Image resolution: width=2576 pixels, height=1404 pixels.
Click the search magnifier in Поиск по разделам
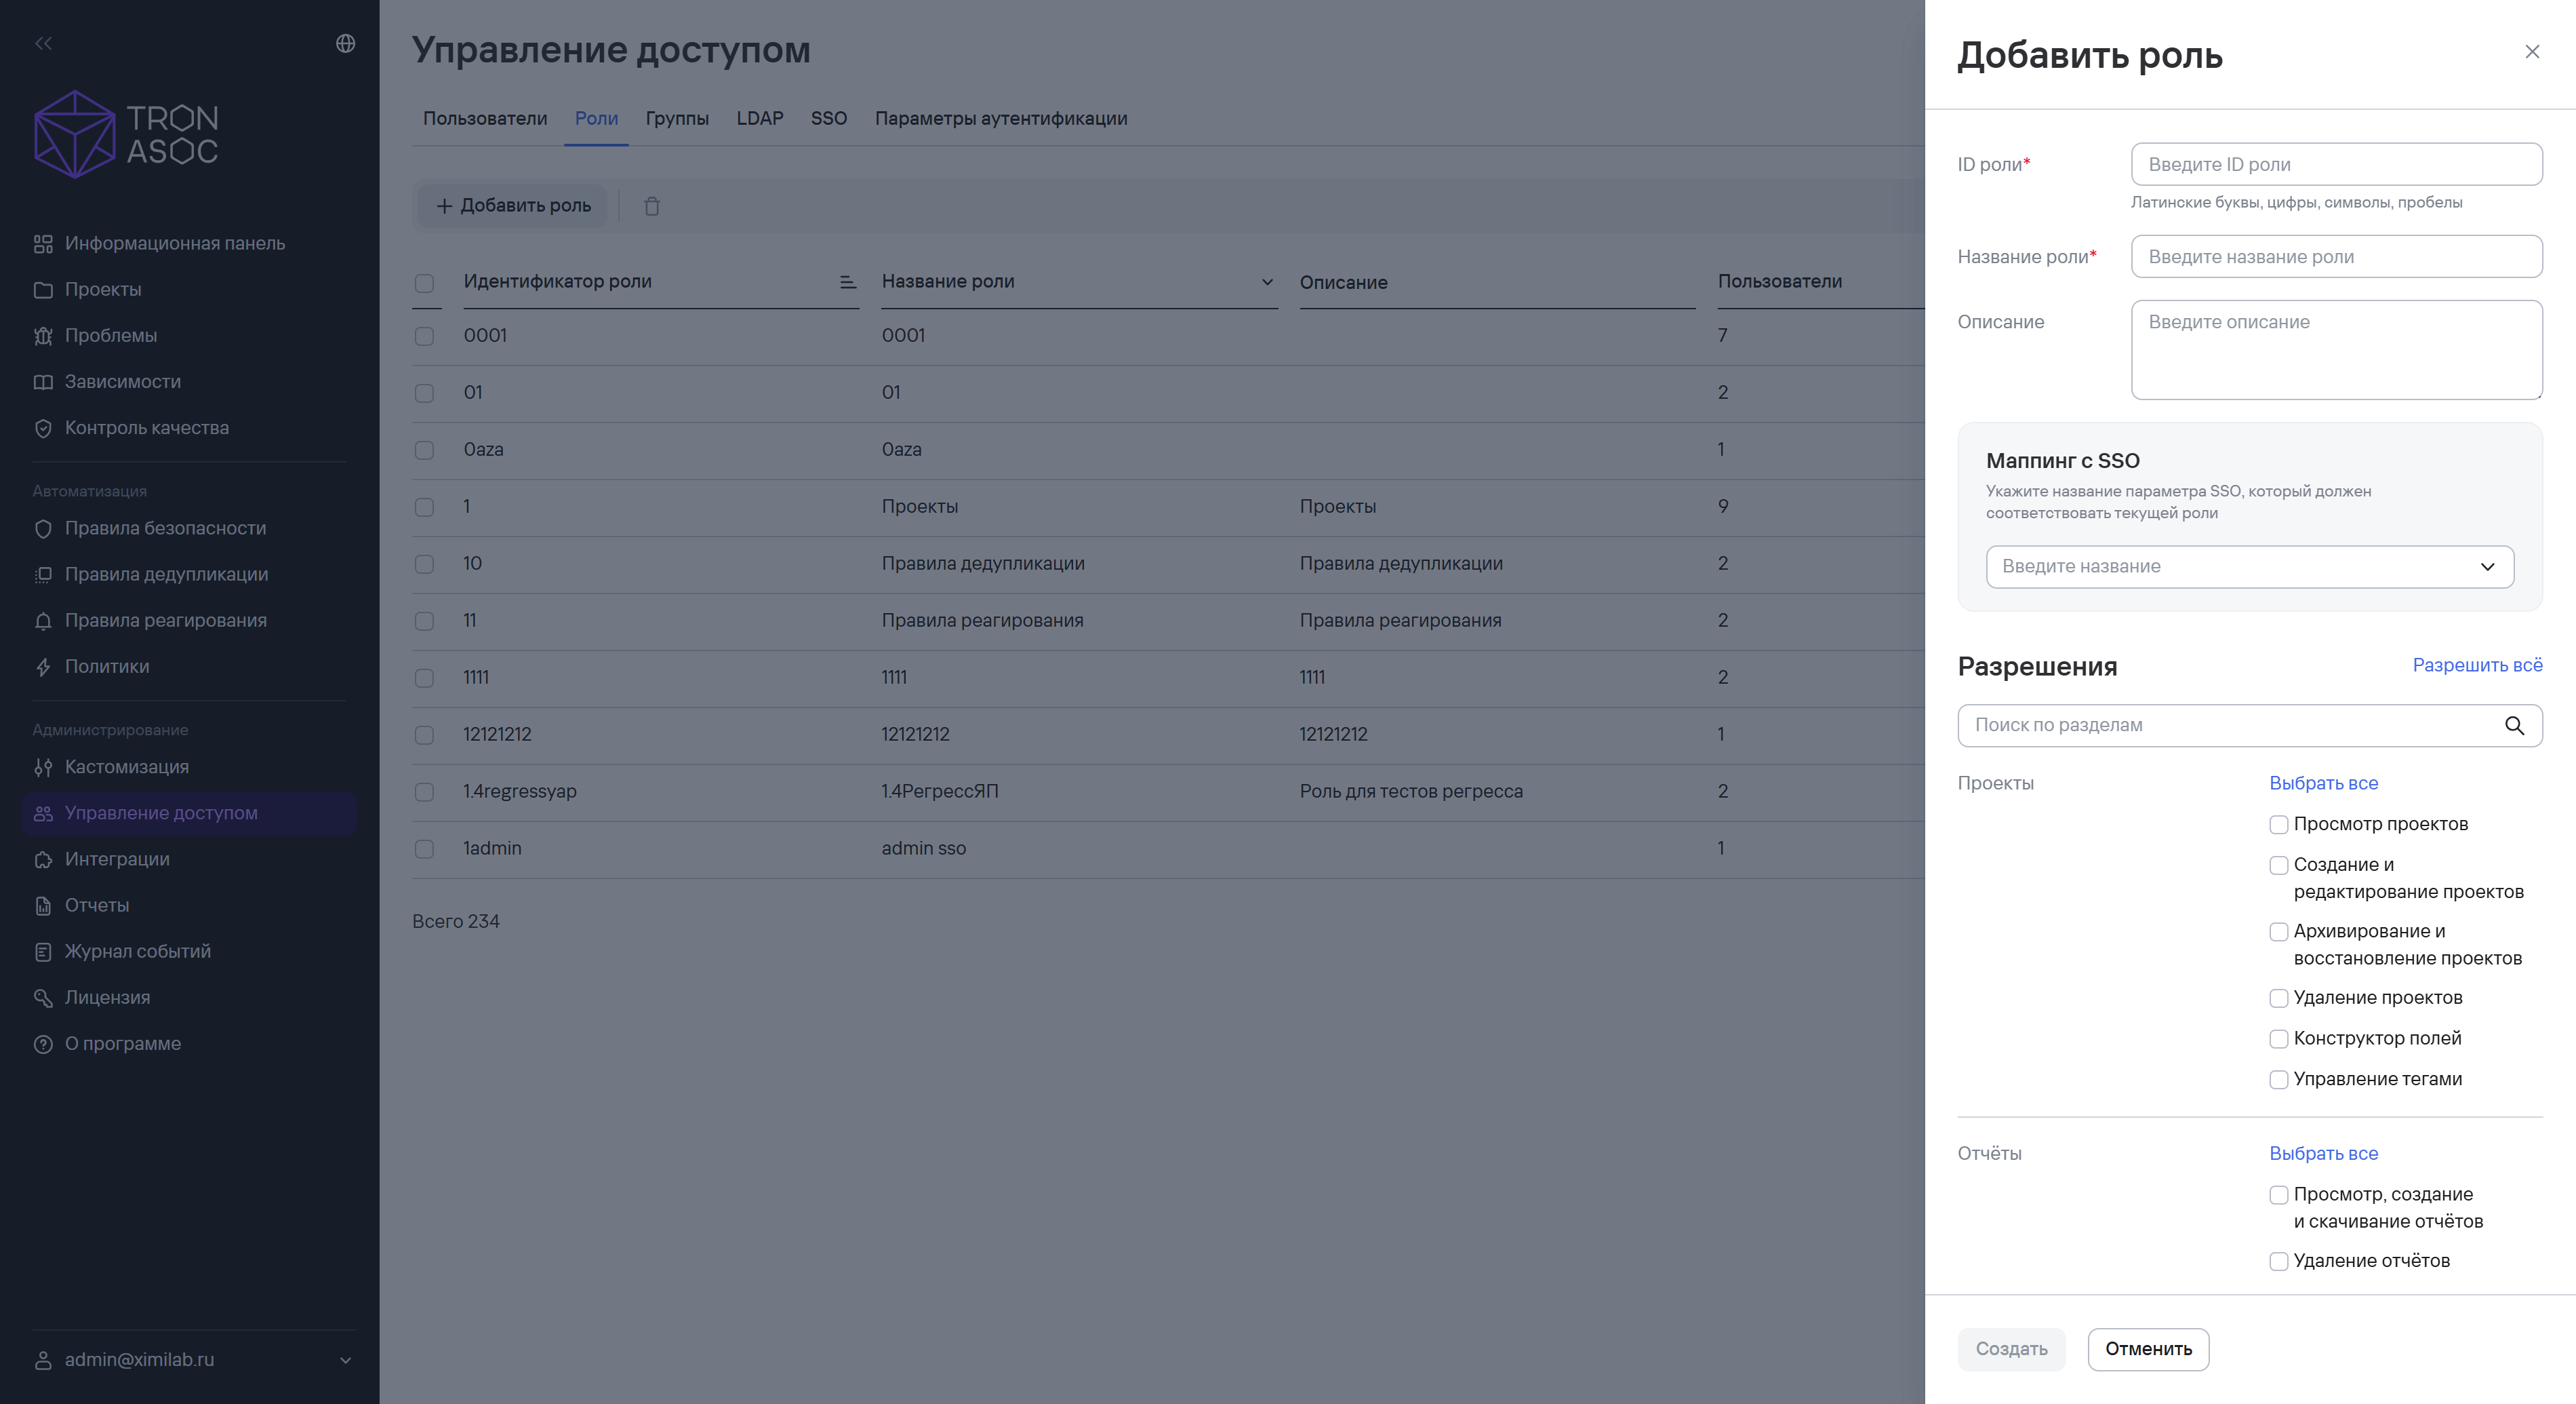[x=2514, y=726]
